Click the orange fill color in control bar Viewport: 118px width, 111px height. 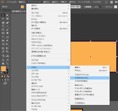click(22, 7)
